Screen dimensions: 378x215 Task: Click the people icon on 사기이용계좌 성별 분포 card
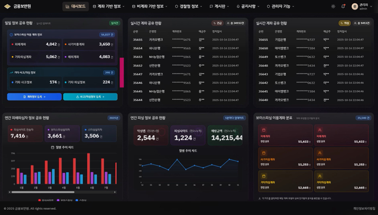pos(320,153)
